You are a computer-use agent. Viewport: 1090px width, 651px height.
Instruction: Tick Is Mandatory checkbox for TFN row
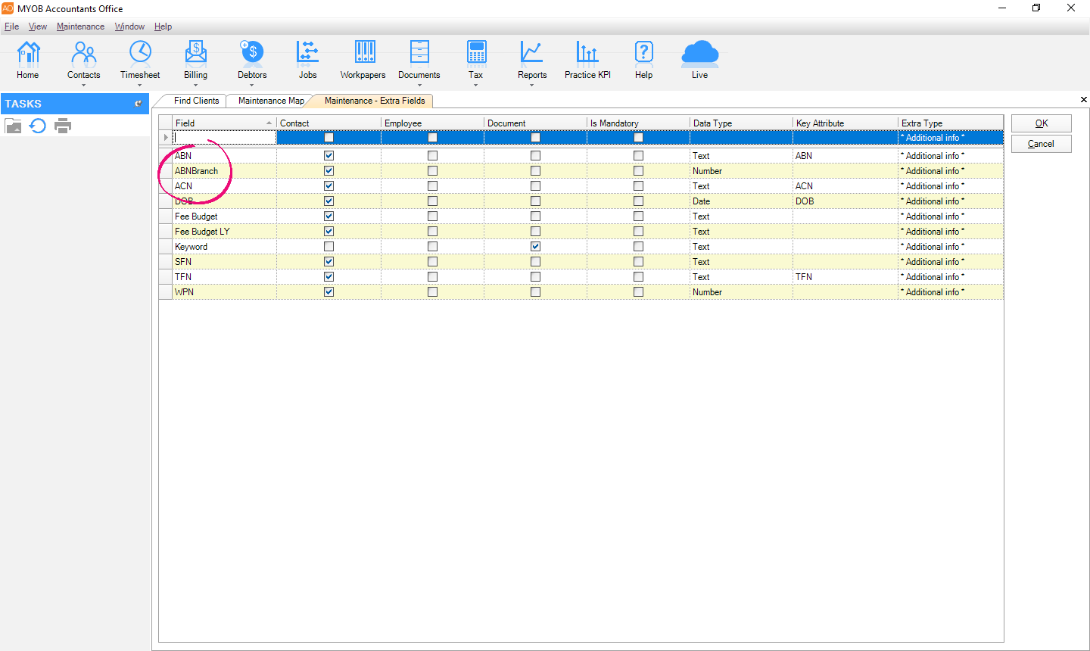coord(638,277)
